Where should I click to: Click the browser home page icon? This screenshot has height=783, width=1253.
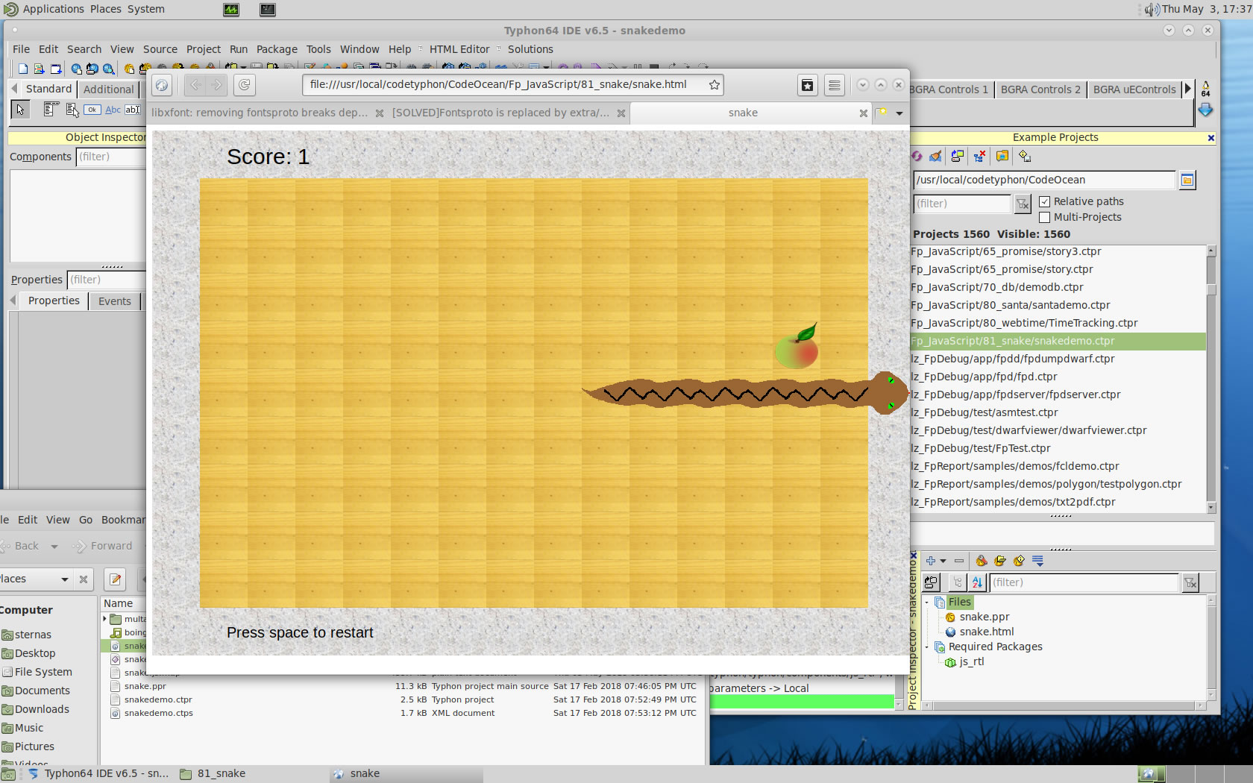[162, 85]
